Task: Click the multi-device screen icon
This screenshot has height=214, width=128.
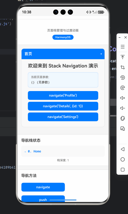Action: pos(123,129)
